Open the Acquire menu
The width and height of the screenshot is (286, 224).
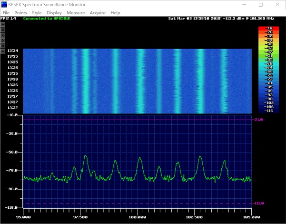[98, 13]
